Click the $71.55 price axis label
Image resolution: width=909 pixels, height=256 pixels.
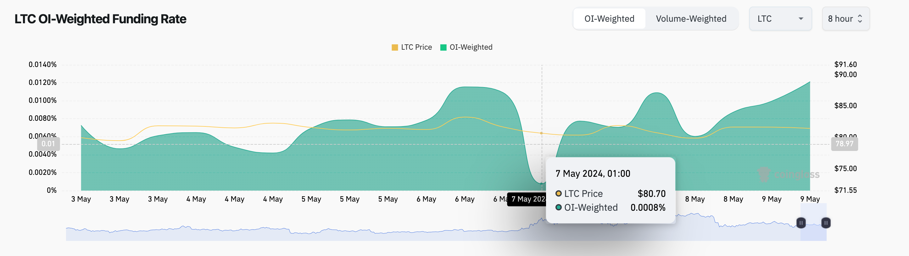tap(845, 190)
